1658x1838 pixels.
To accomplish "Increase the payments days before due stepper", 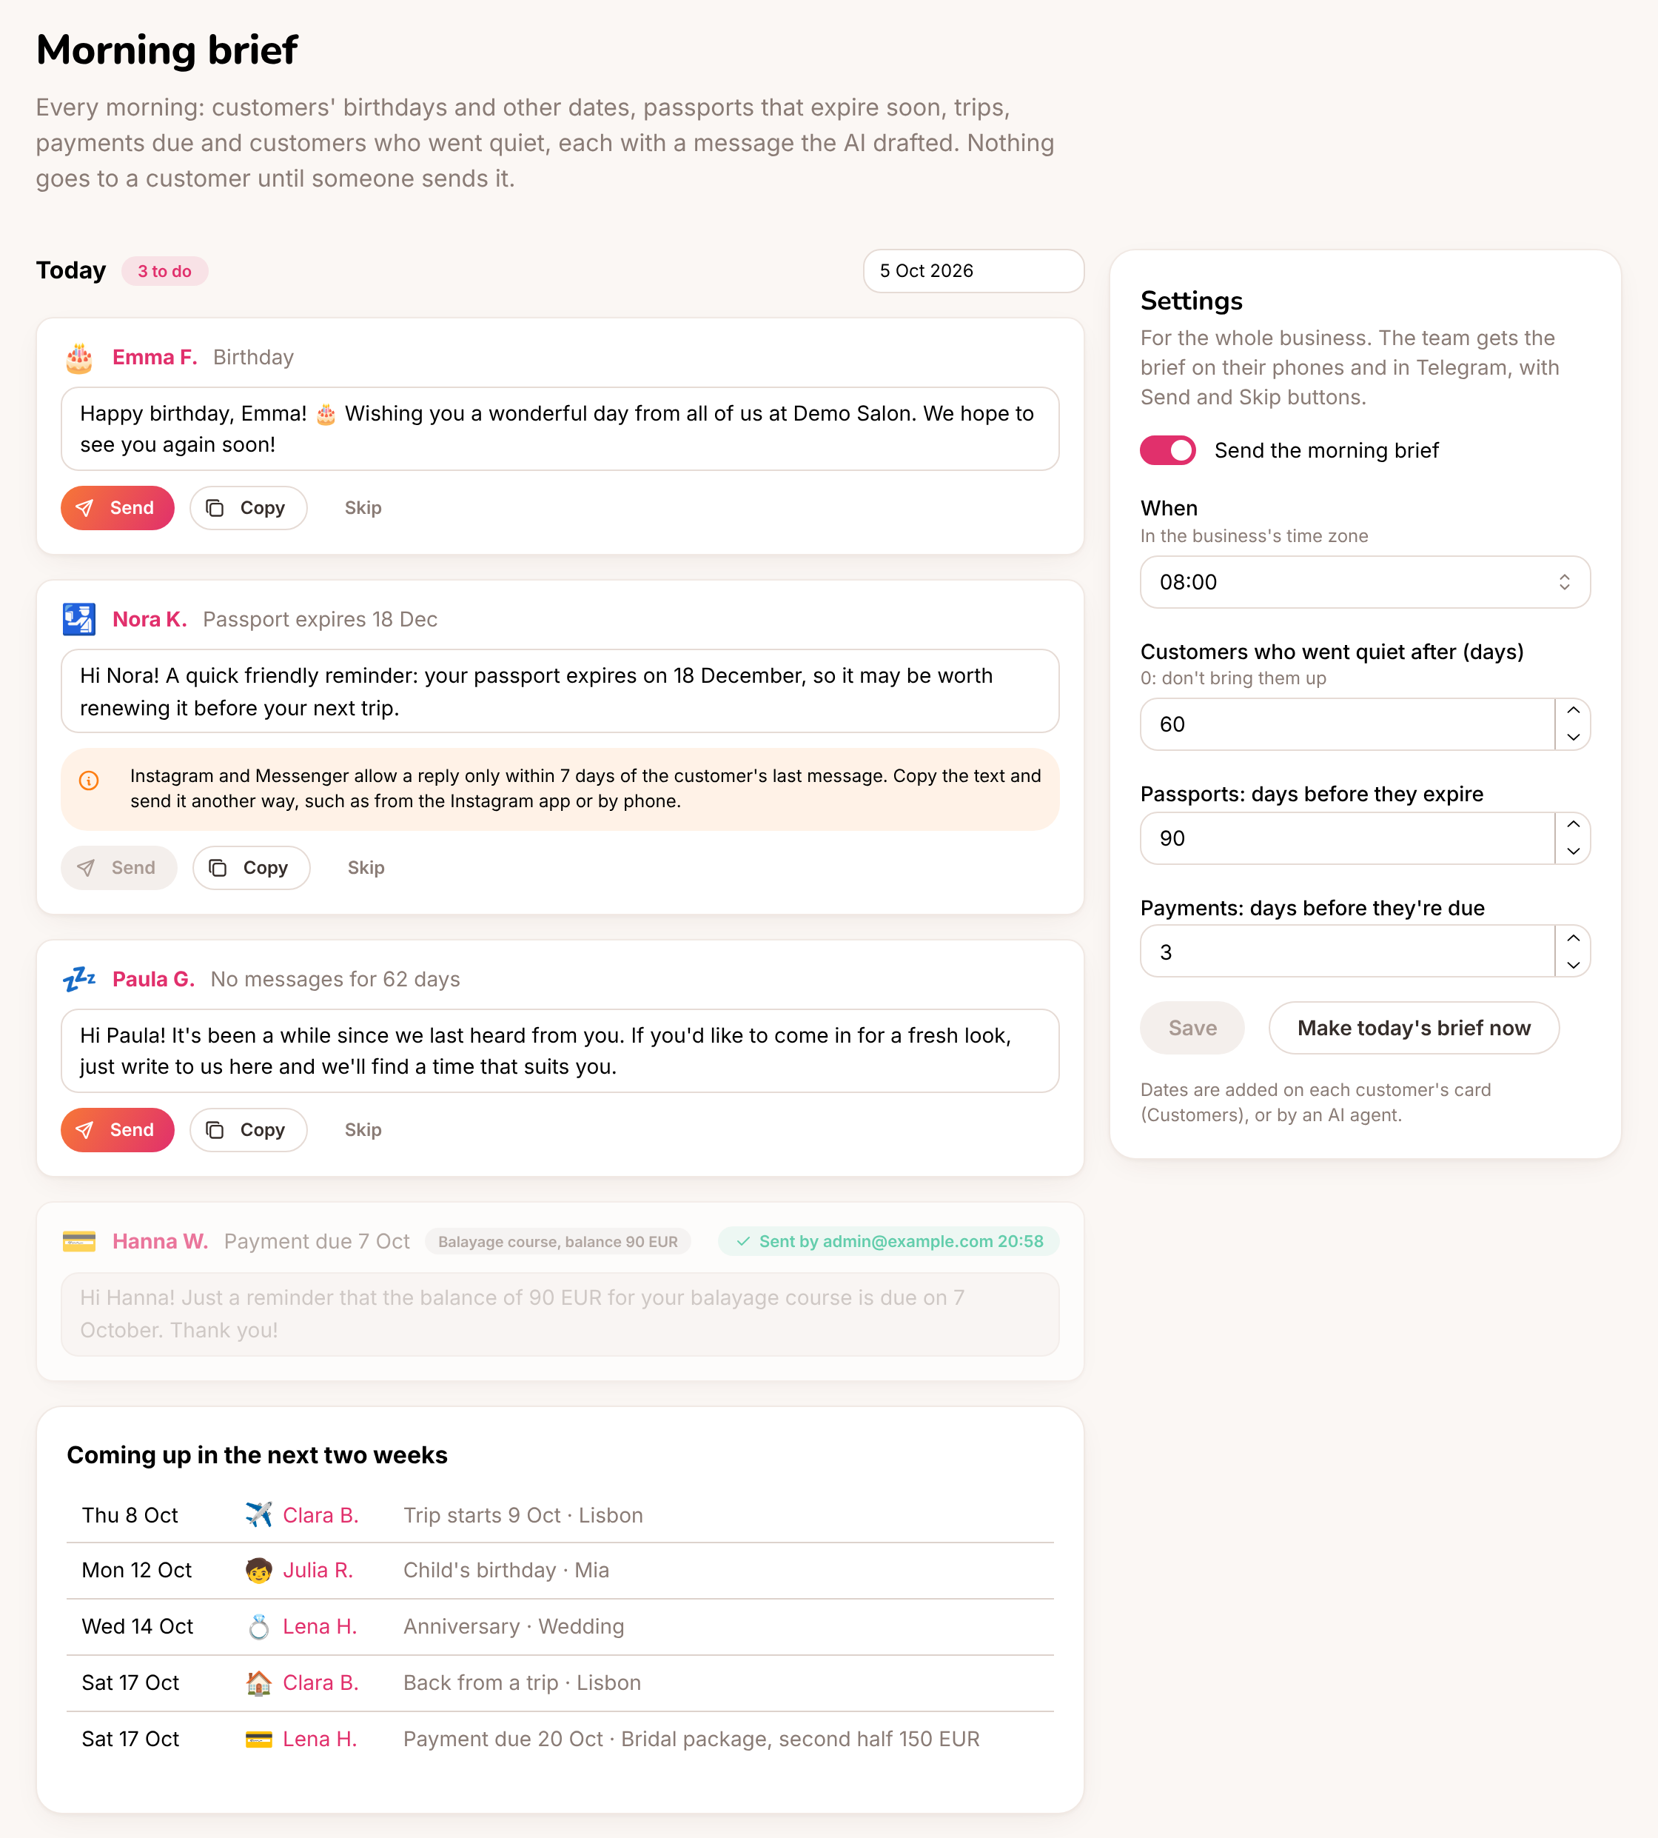I will pos(1574,938).
